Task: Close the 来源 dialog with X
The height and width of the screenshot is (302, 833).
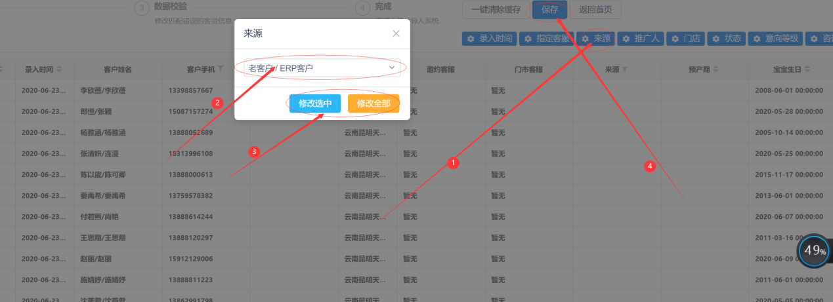Action: 395,33
